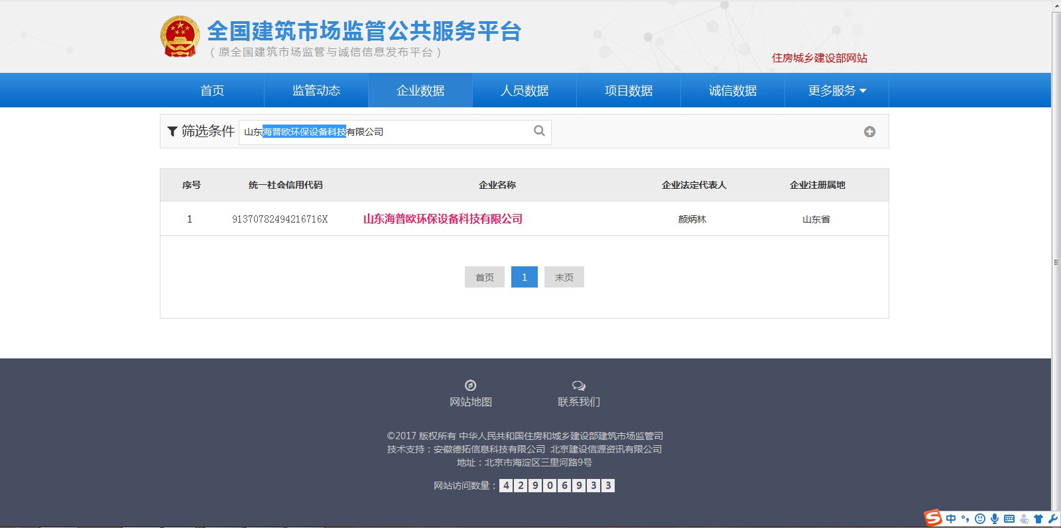Expand more filters with the plus icon
Image resolution: width=1061 pixels, height=528 pixels.
(869, 132)
